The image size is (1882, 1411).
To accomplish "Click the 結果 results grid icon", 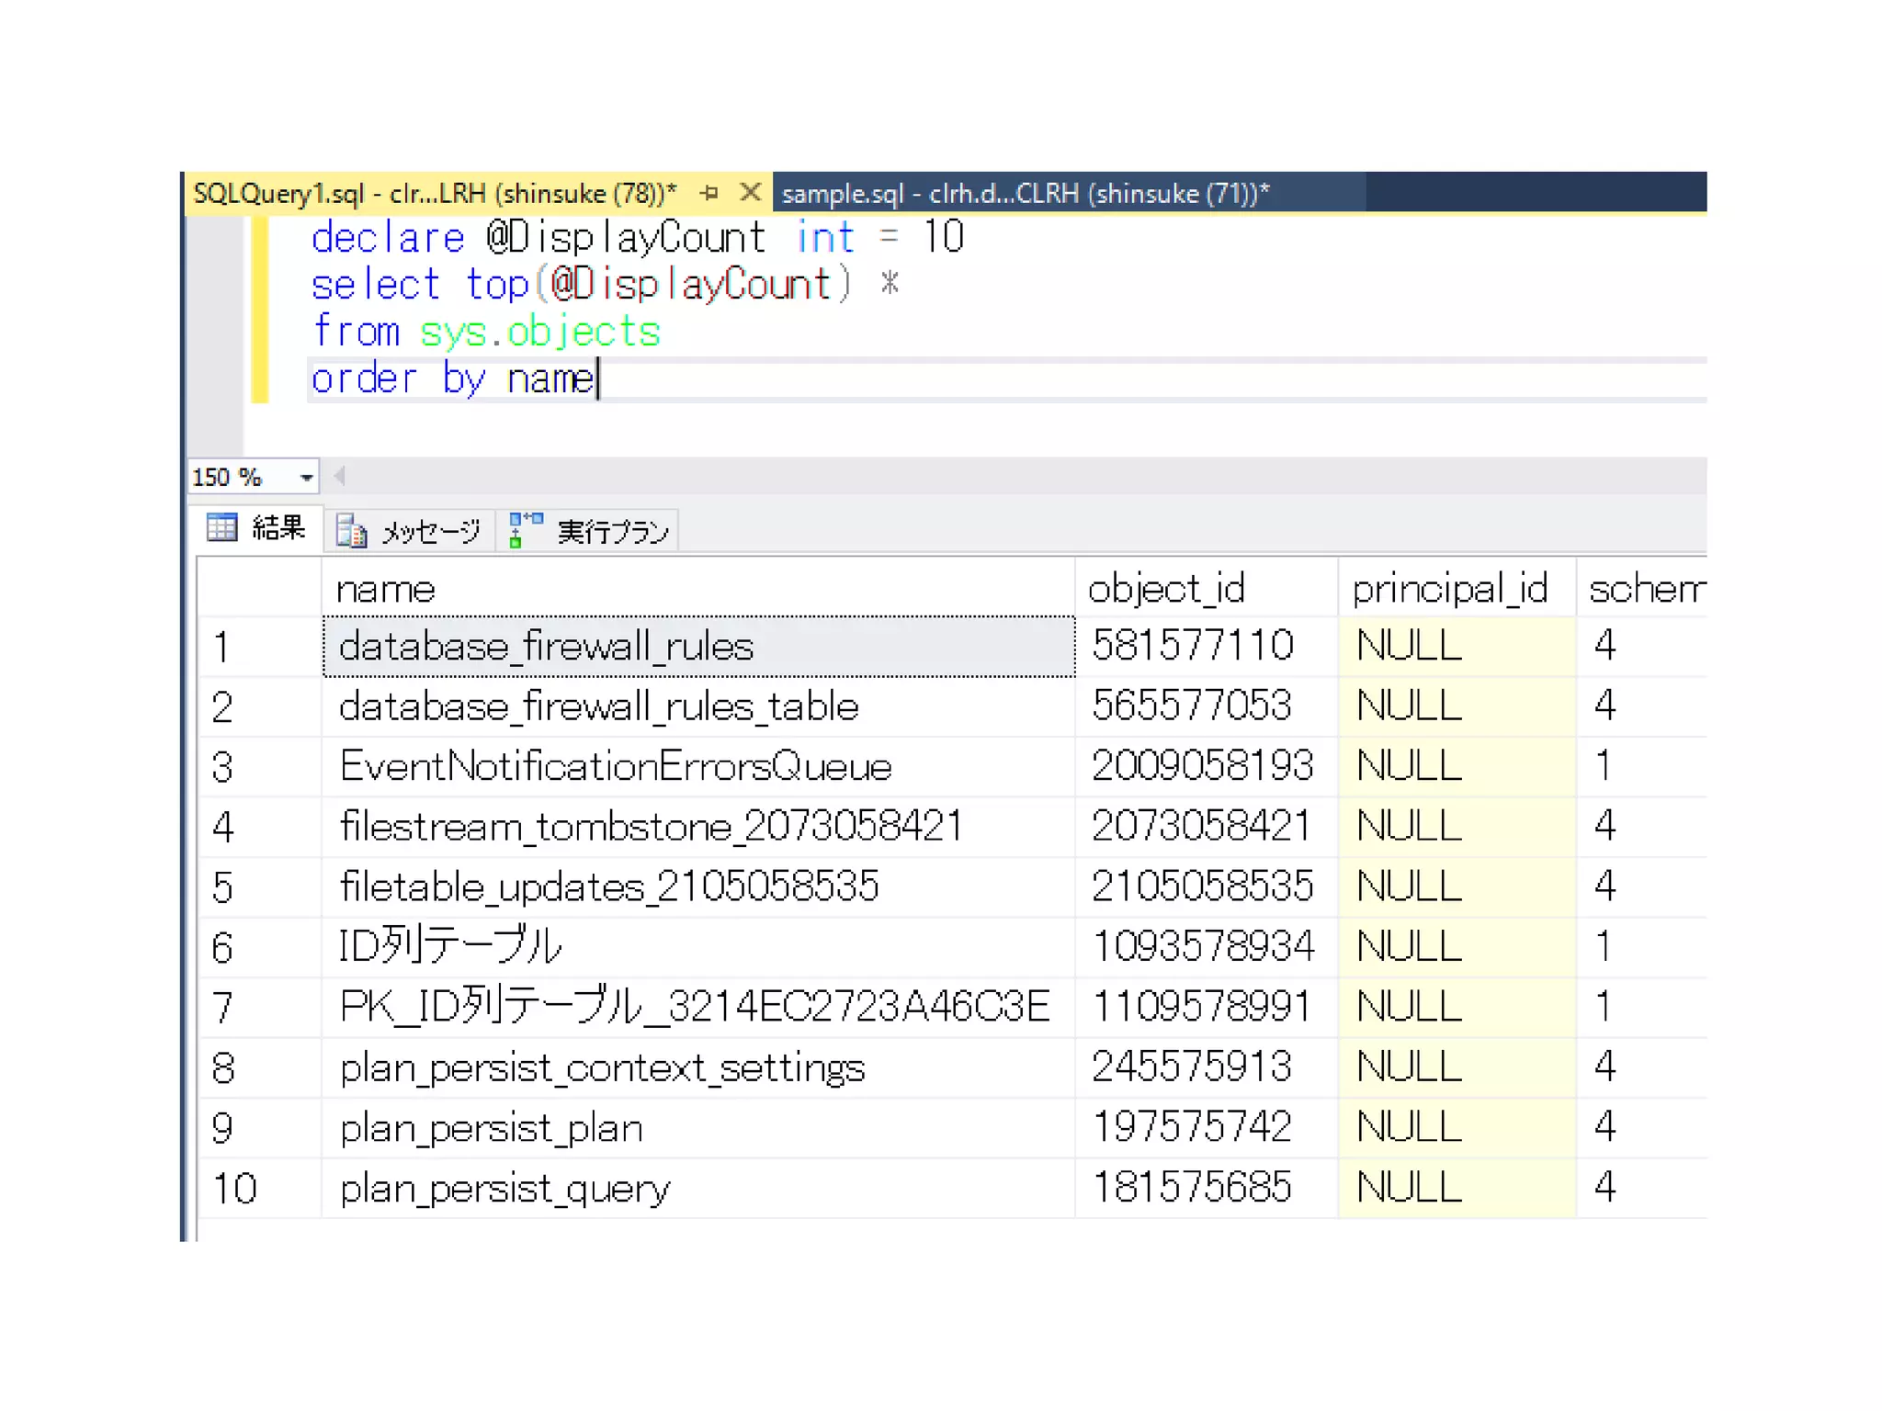I will 222,527.
